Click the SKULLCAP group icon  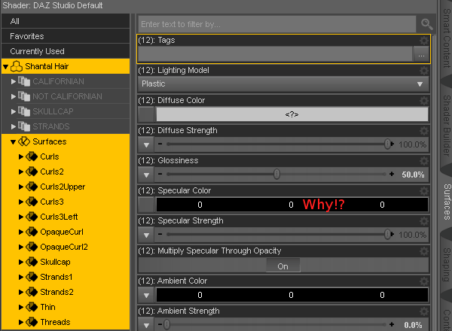pos(24,111)
